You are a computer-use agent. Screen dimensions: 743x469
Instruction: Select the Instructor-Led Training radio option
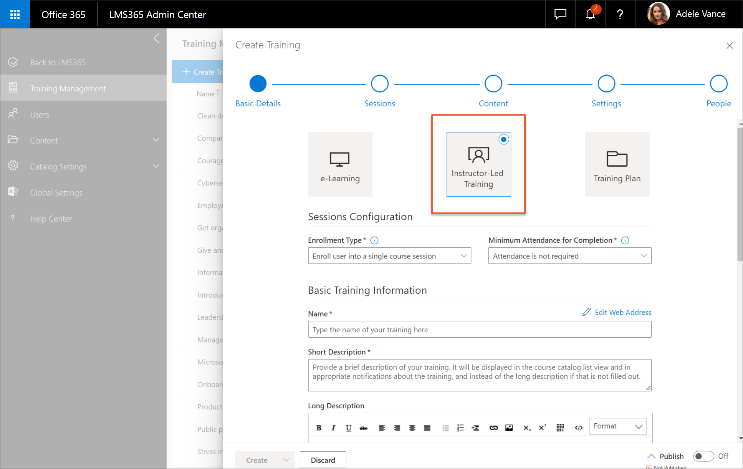coord(503,139)
